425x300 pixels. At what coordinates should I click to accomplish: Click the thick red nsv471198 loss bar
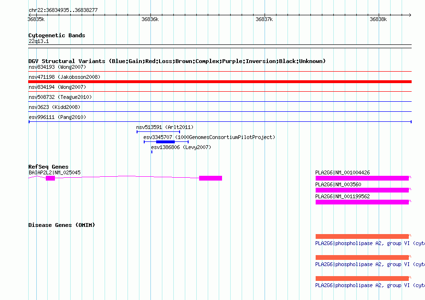click(220, 82)
